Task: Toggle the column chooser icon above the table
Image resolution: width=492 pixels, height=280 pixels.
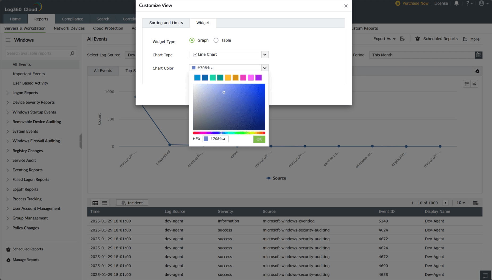Action: [476, 203]
